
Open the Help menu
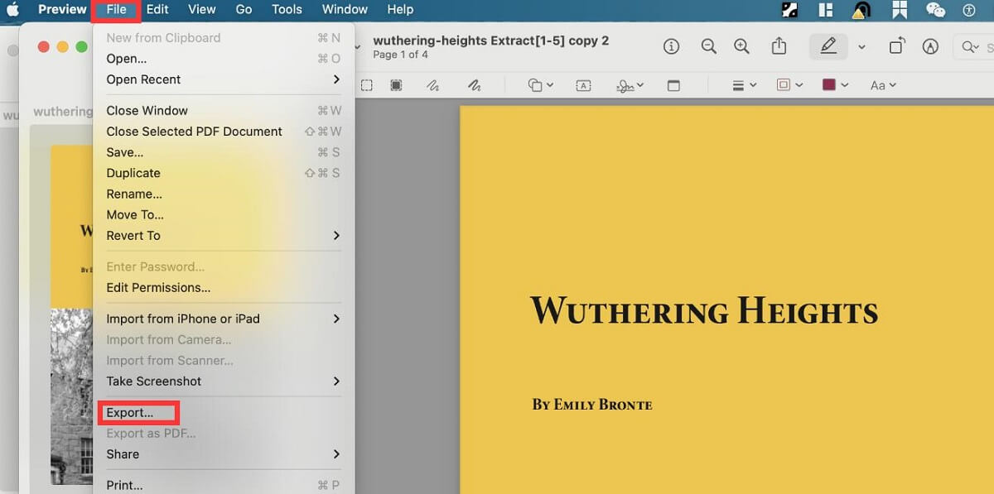coord(400,10)
